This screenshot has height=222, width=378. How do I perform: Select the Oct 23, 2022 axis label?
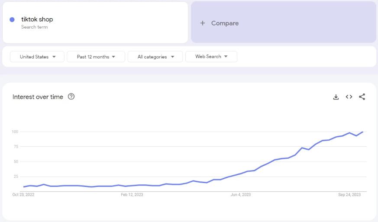click(x=23, y=195)
